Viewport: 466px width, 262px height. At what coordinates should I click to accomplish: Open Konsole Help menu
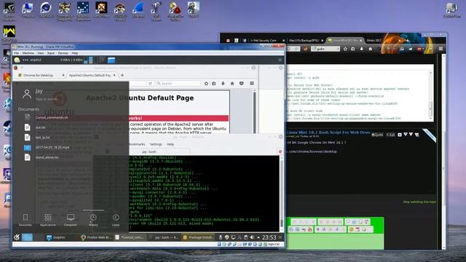point(170,144)
